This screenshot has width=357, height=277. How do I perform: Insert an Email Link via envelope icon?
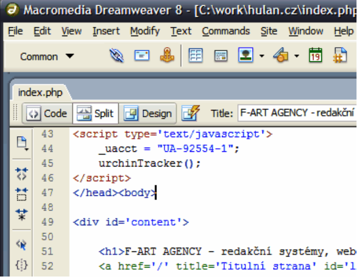click(x=142, y=55)
